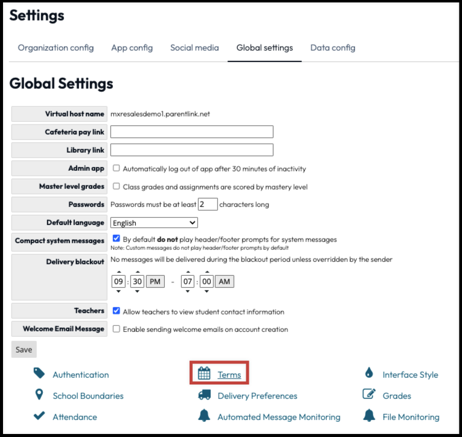Click the Authentication tag icon

point(39,374)
